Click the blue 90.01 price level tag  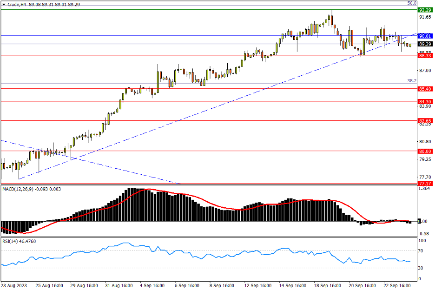(424, 36)
